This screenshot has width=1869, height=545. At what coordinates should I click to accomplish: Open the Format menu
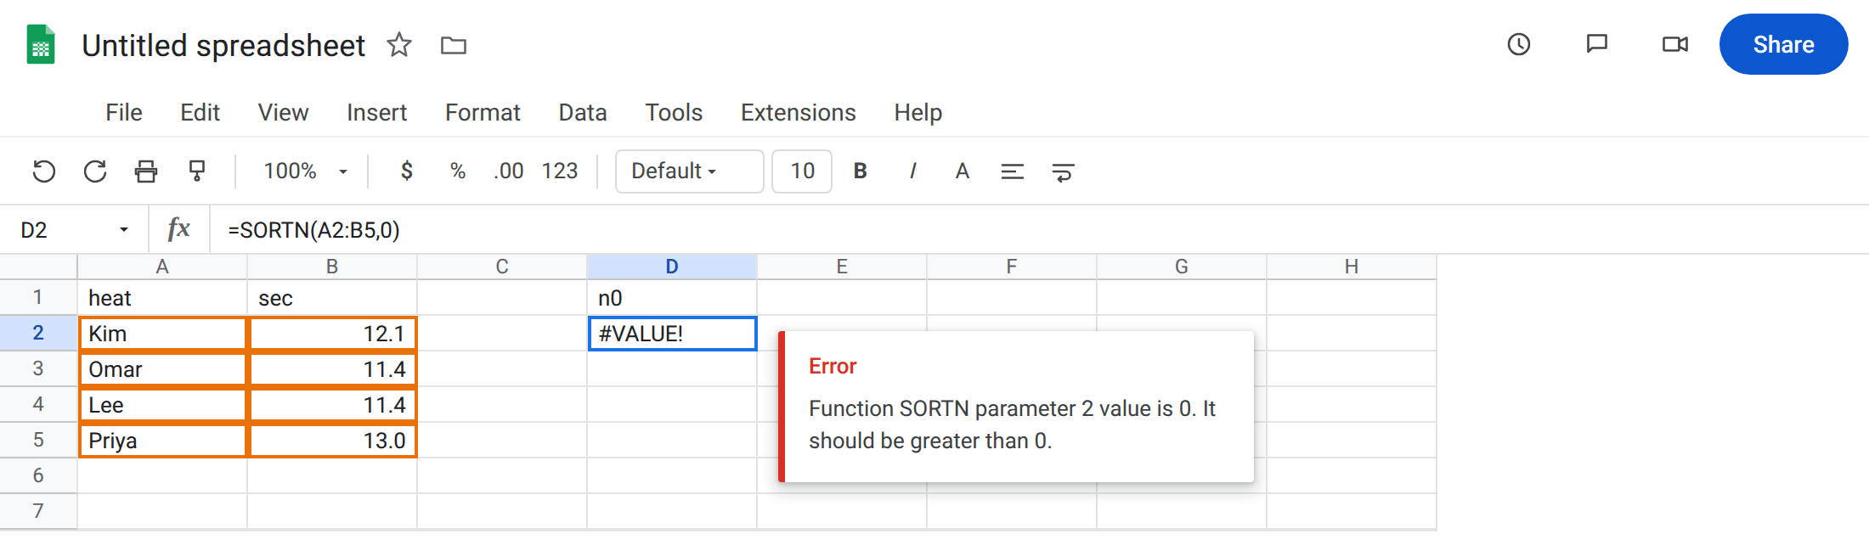tap(483, 112)
